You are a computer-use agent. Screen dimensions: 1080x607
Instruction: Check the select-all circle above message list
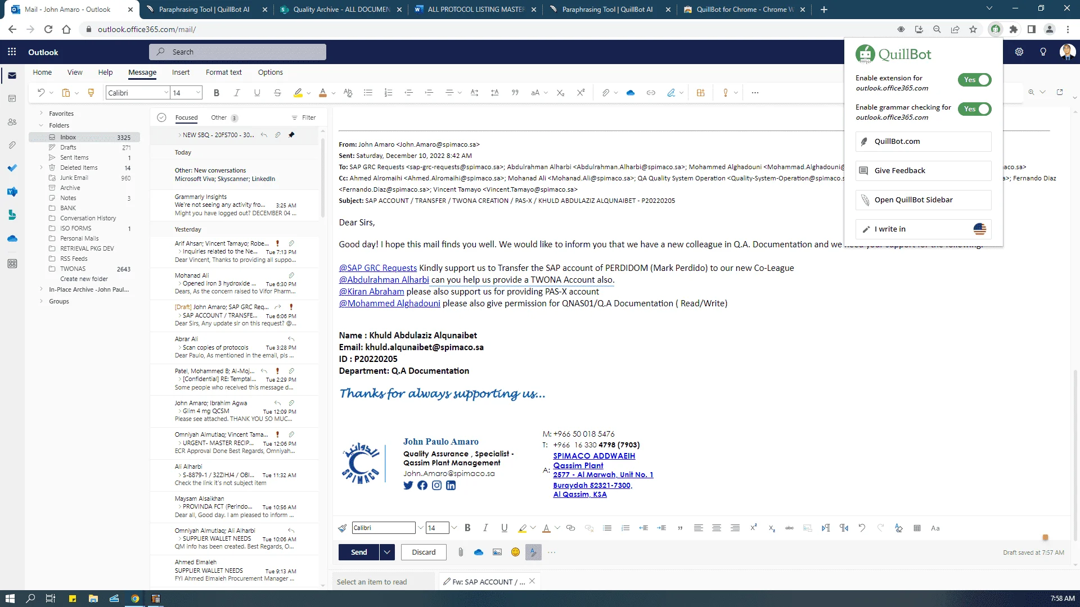tap(161, 117)
